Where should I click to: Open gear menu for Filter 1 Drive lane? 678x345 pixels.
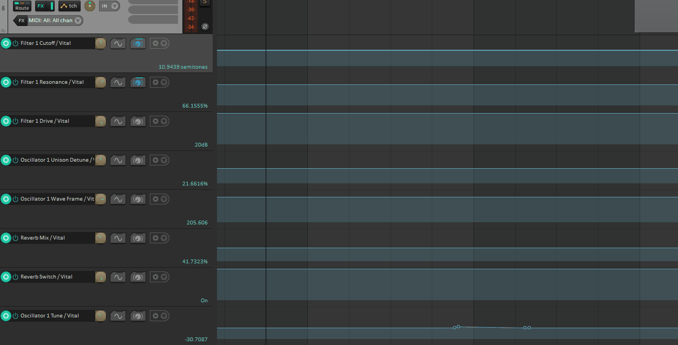click(160, 121)
